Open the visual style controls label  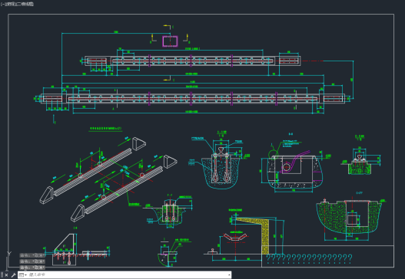pyautogui.click(x=25, y=4)
